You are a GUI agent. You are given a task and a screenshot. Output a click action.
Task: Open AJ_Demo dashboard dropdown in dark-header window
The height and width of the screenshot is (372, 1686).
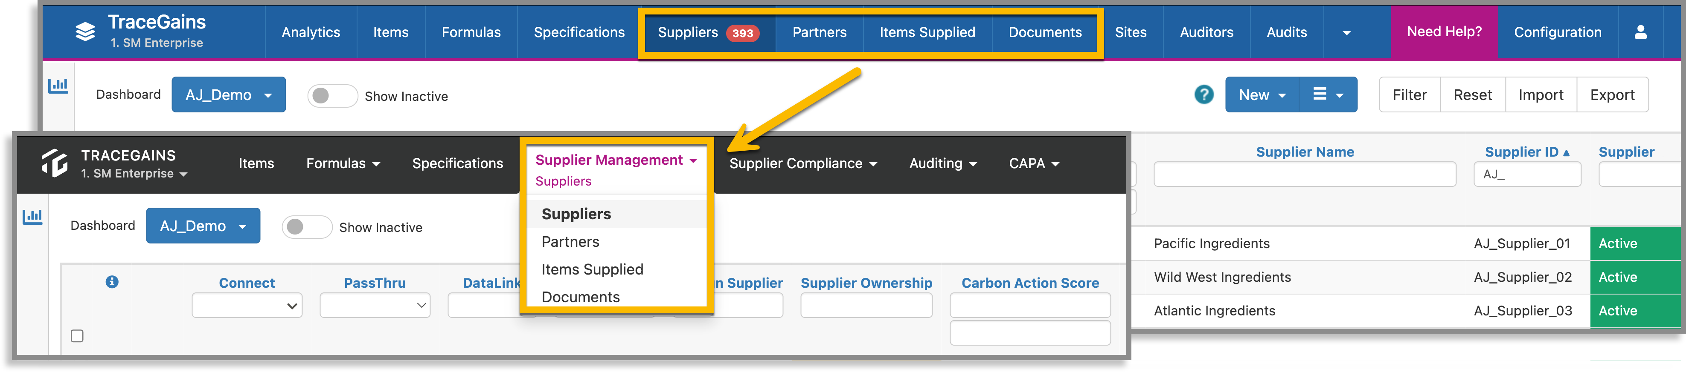(x=203, y=226)
